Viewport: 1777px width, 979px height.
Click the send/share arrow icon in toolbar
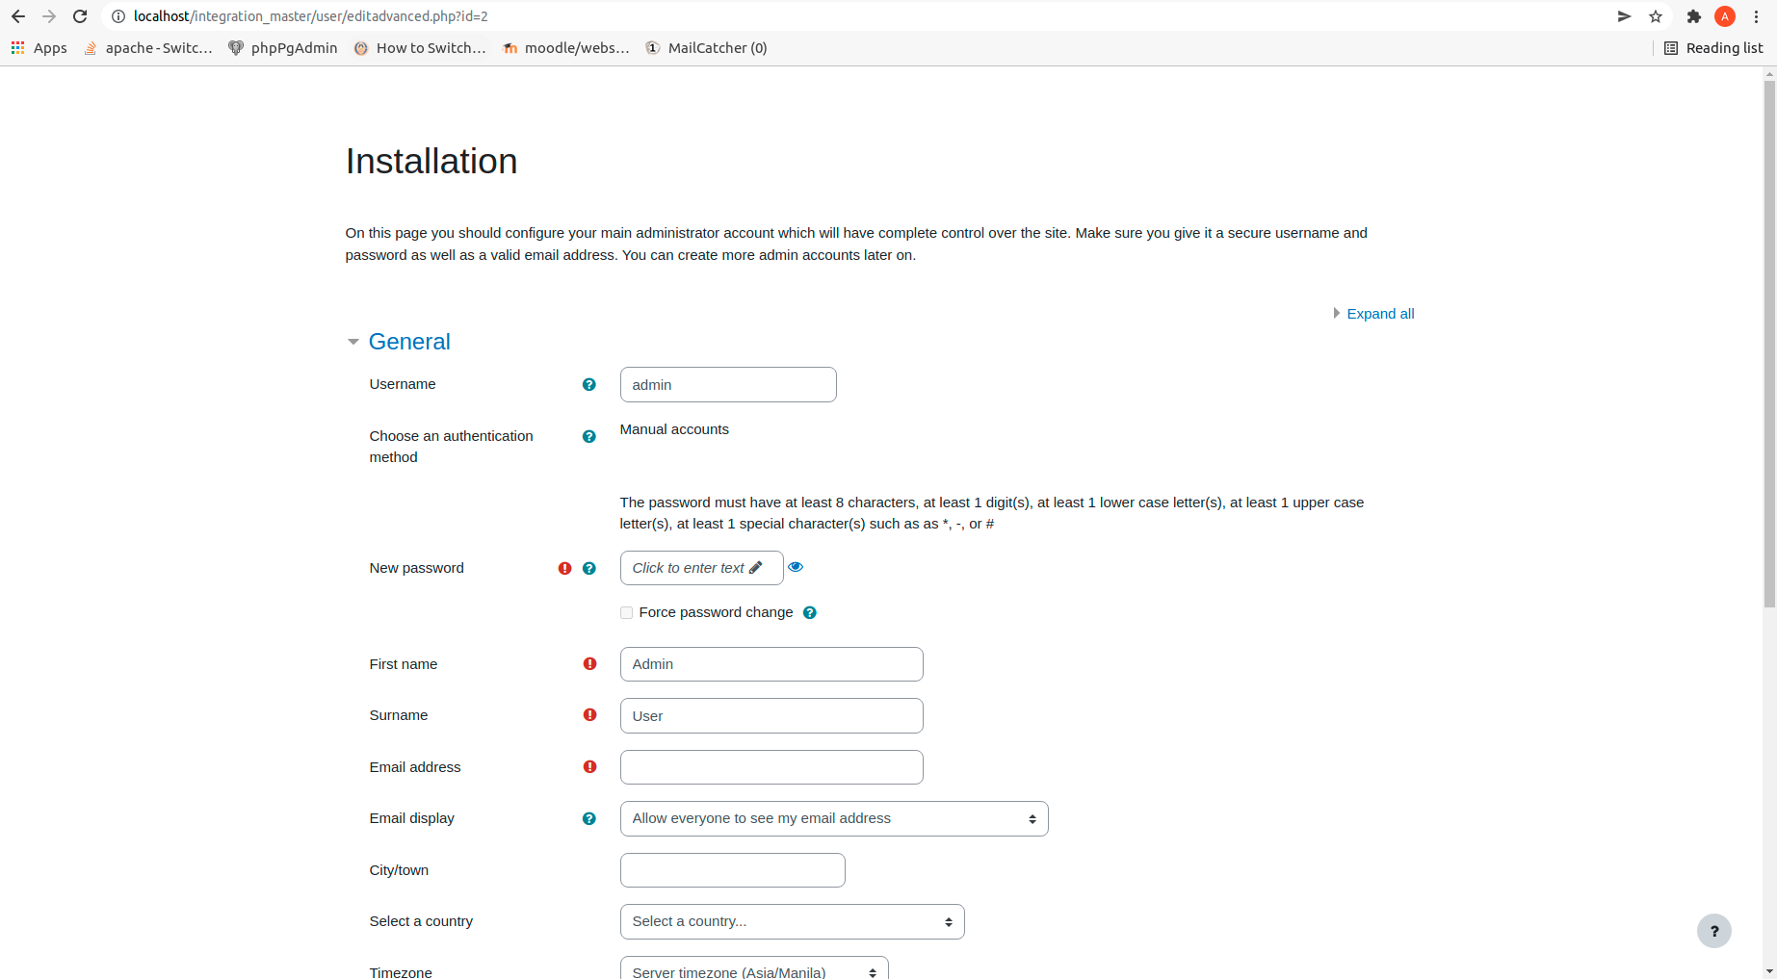tap(1624, 16)
